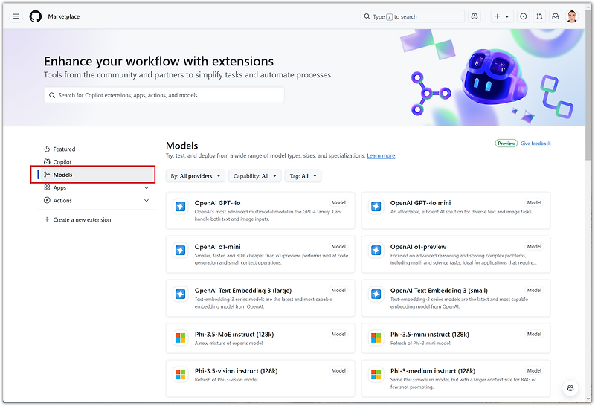Open the OpenAI o1-preview model

(456, 254)
